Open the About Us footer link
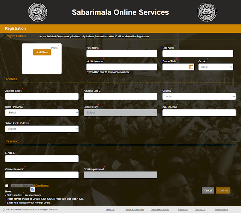The image size is (241, 213). point(110,210)
